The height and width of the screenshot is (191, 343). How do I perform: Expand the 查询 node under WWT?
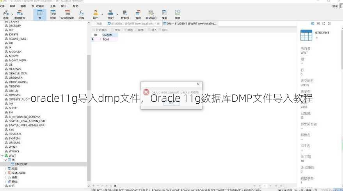(x=6, y=182)
